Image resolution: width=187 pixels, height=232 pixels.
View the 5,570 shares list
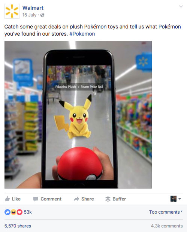pos(18,226)
